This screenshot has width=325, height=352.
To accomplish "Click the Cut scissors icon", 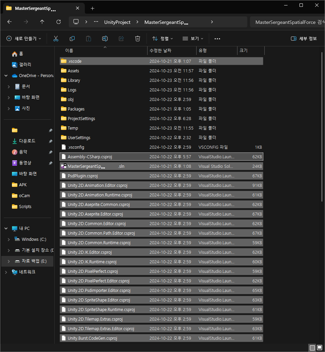I will point(56,39).
